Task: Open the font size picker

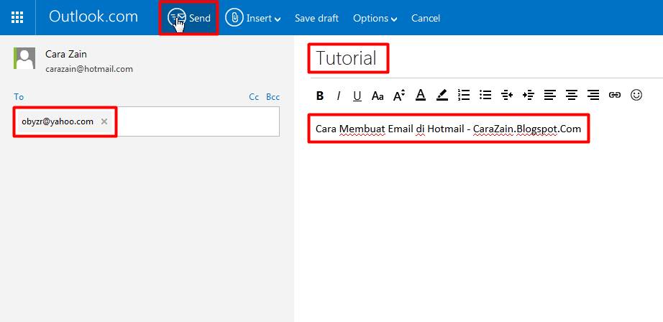Action: [x=399, y=96]
